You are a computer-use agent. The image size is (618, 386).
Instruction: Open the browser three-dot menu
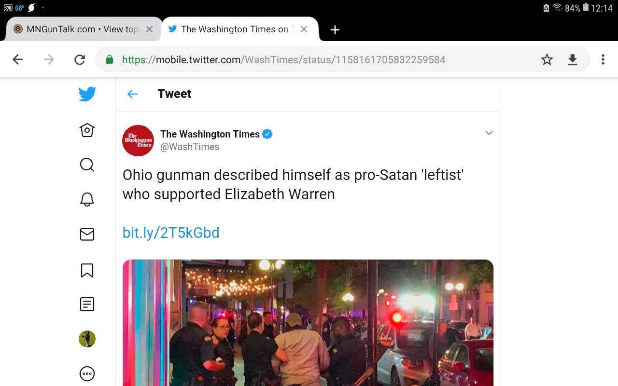click(603, 60)
